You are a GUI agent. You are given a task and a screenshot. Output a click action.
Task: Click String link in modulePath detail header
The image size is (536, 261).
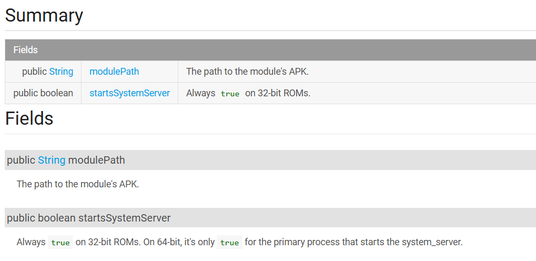click(52, 160)
